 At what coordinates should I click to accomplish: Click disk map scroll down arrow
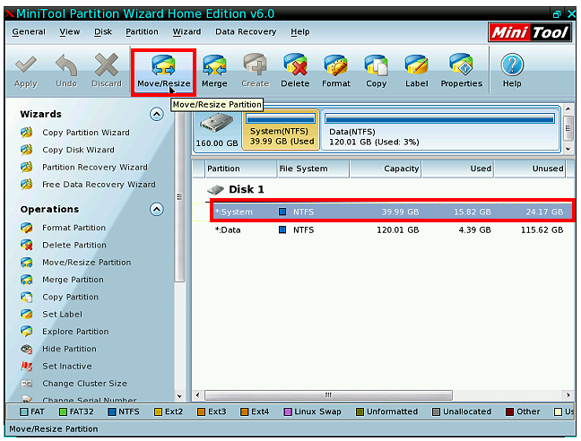click(x=568, y=149)
